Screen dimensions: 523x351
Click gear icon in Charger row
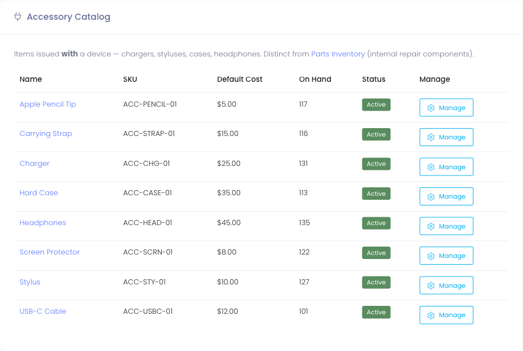pos(431,167)
